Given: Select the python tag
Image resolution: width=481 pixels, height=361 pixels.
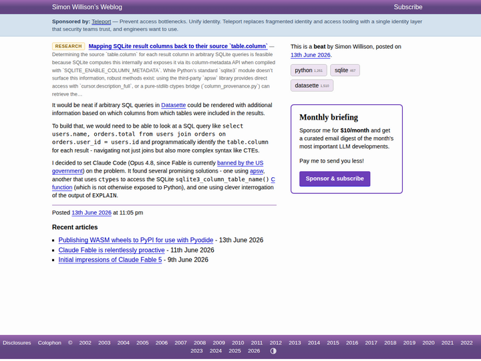Looking at the screenshot, I should (x=309, y=70).
